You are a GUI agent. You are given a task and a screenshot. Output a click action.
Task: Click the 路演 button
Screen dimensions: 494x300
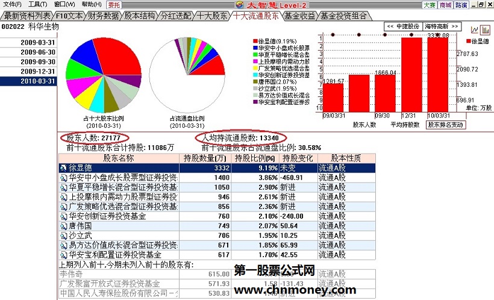(x=461, y=5)
